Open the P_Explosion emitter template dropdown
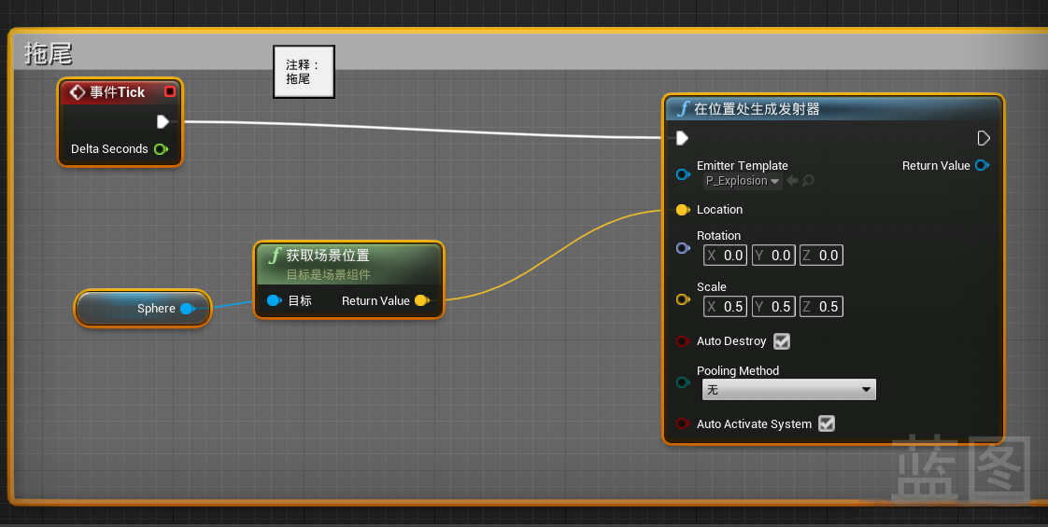This screenshot has width=1048, height=527. pos(743,181)
